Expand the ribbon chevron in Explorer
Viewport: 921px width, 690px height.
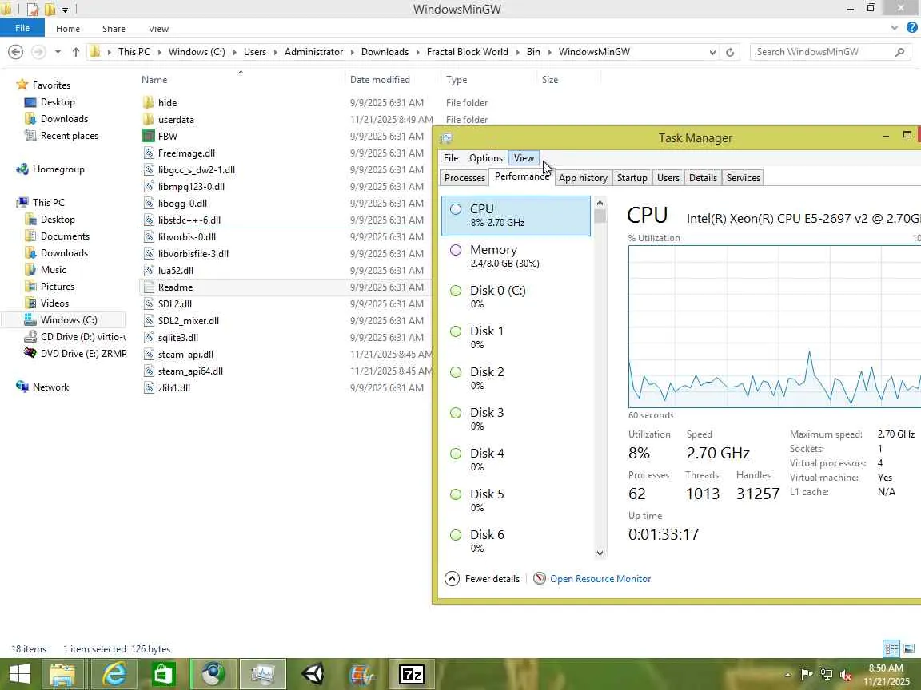coord(894,28)
